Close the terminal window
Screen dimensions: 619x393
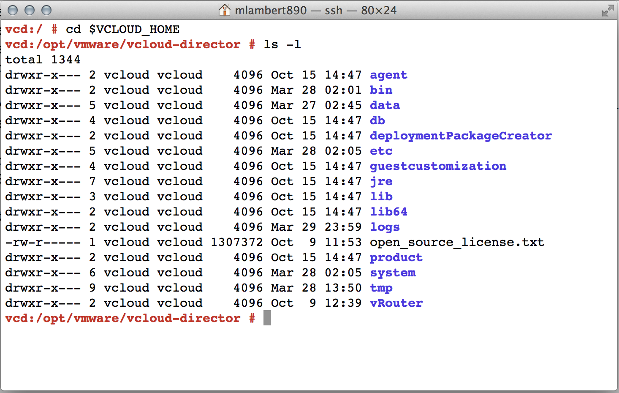(13, 10)
